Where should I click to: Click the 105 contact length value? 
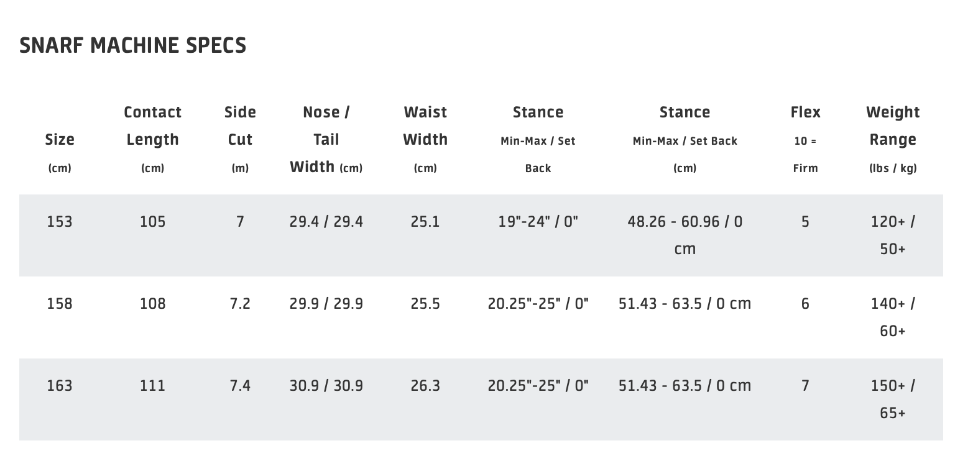click(153, 222)
